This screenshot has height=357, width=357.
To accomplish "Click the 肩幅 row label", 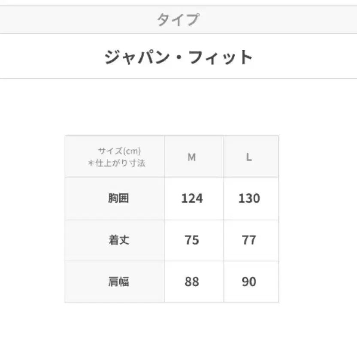I will tap(118, 281).
